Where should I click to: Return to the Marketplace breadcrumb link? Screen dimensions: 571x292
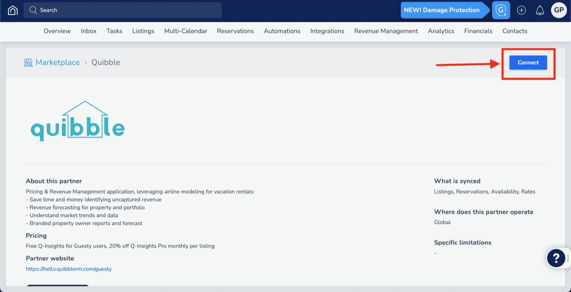[58, 62]
